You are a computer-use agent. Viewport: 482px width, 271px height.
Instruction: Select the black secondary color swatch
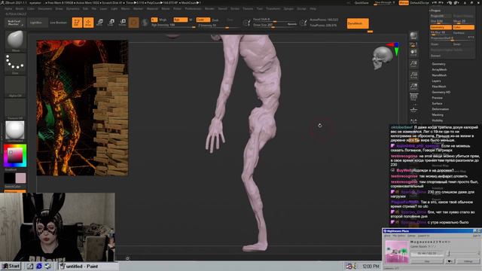[x=9, y=178]
